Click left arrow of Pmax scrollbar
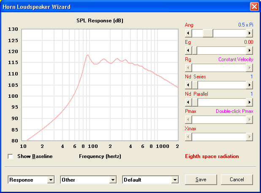This screenshot has width=261, height=193. click(188, 120)
